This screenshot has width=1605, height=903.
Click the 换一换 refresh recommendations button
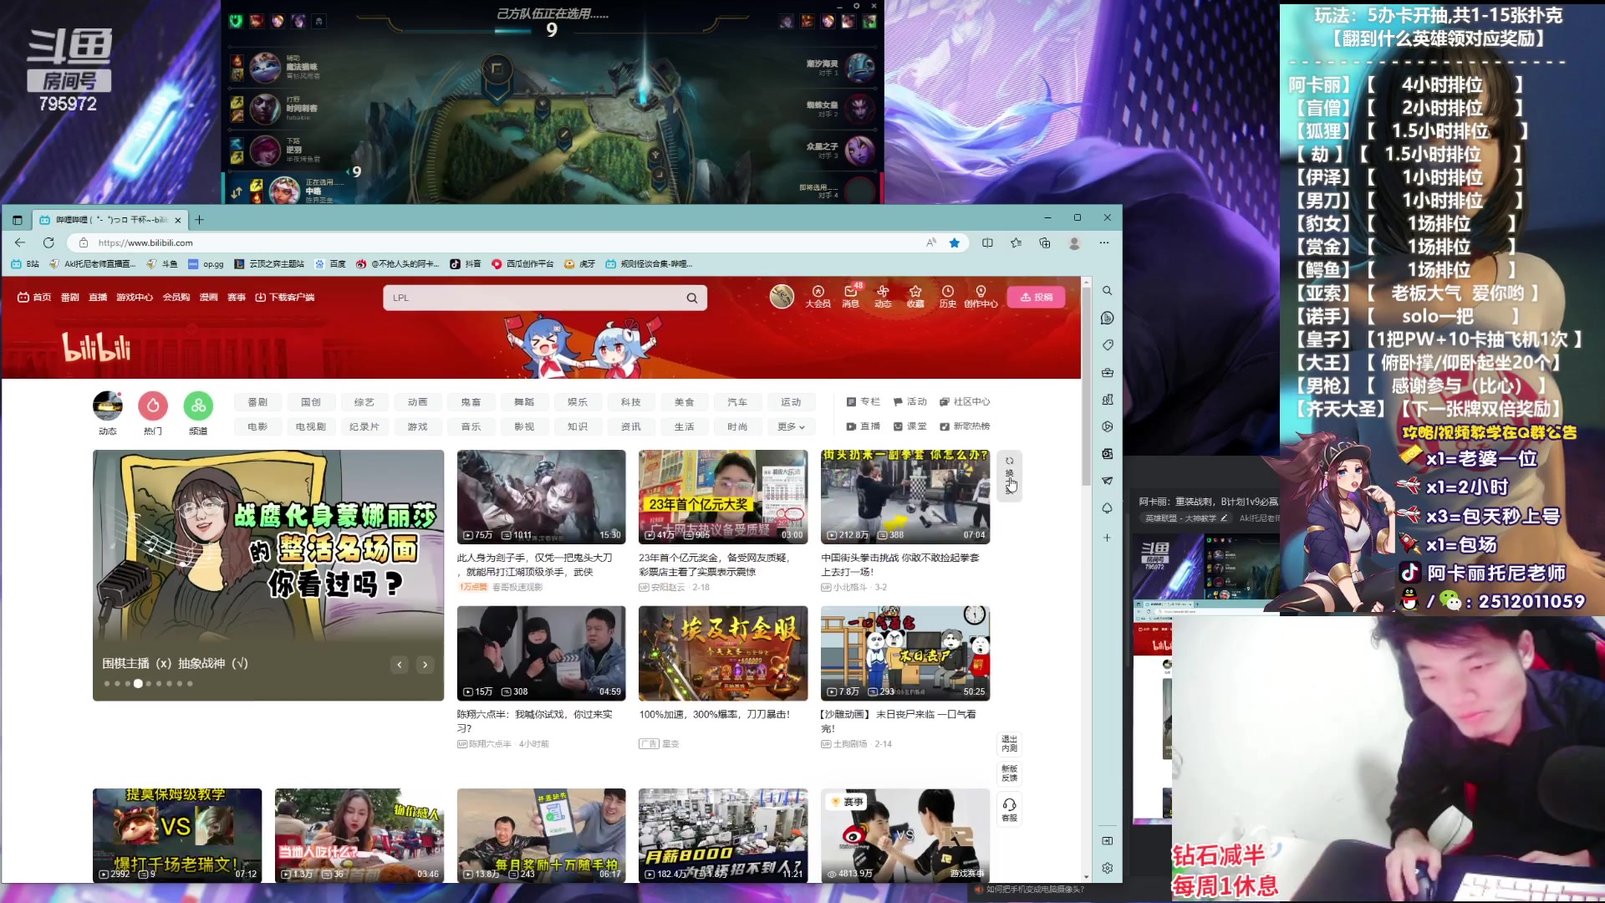coord(1010,474)
